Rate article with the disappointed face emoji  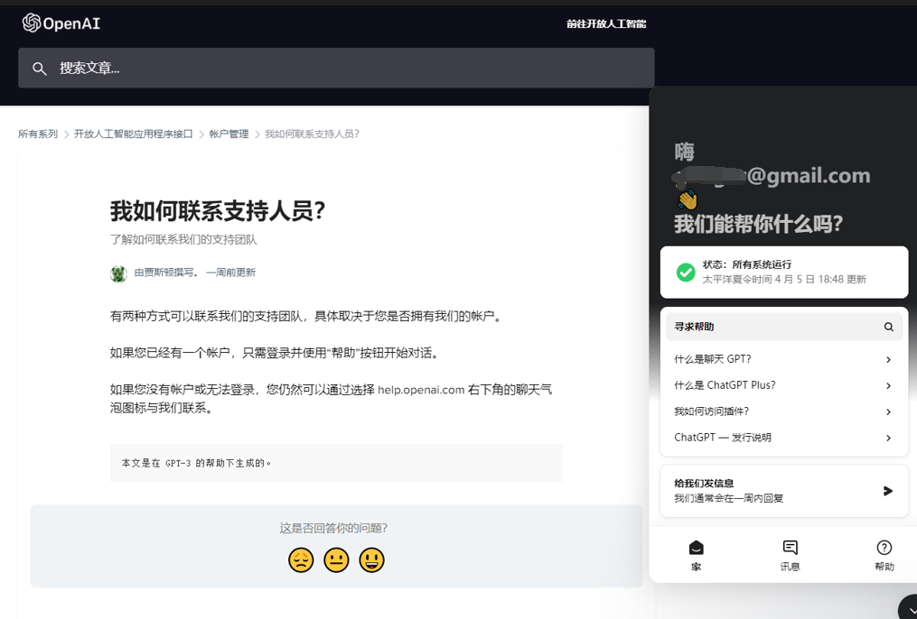coord(301,560)
